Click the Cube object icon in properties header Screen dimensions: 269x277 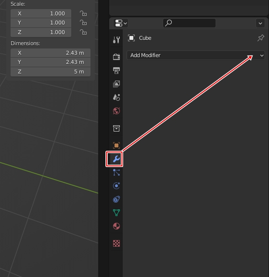coord(131,38)
